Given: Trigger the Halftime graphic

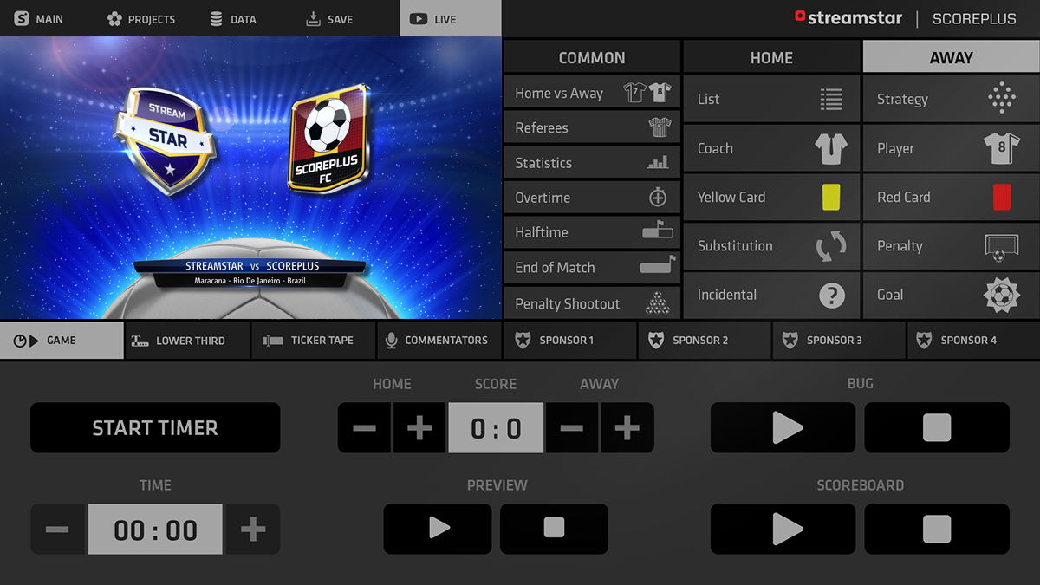Looking at the screenshot, I should (591, 231).
